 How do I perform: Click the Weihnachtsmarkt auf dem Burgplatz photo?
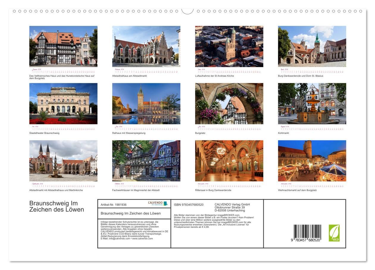(312, 161)
